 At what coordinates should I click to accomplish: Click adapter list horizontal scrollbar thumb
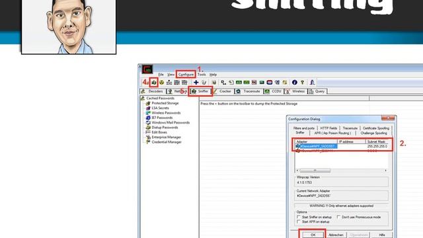pyautogui.click(x=315, y=171)
